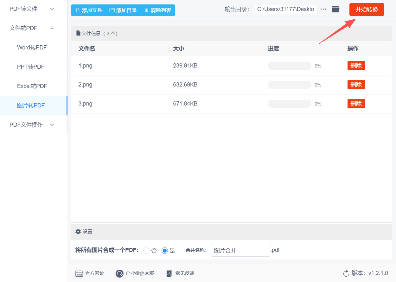The image size is (396, 282).
Task: Select 否 radio for merging images
Action: (x=146, y=251)
